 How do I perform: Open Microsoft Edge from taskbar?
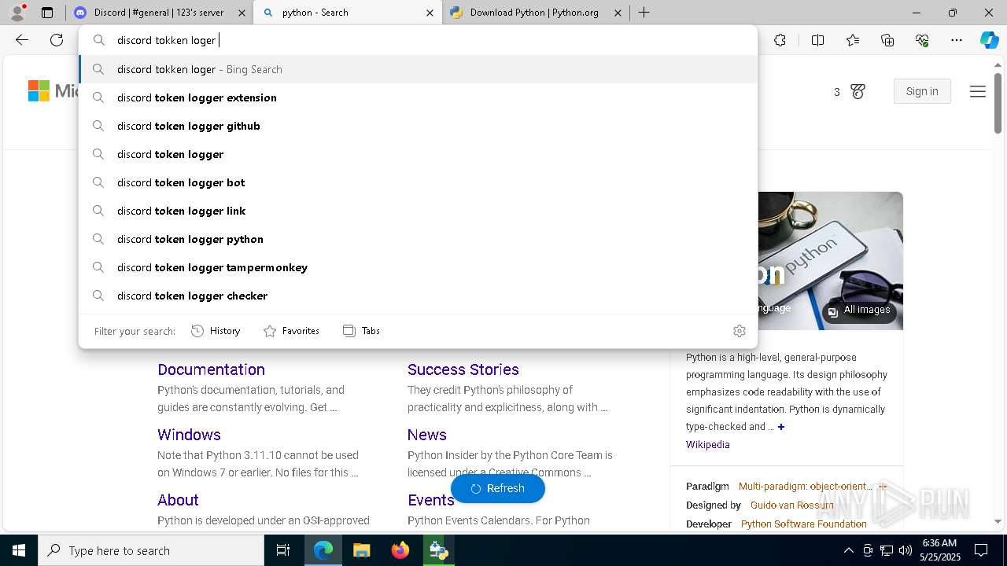(x=323, y=550)
